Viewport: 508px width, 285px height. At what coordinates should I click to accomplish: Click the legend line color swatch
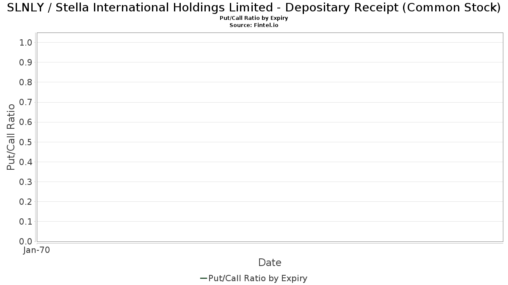point(203,278)
